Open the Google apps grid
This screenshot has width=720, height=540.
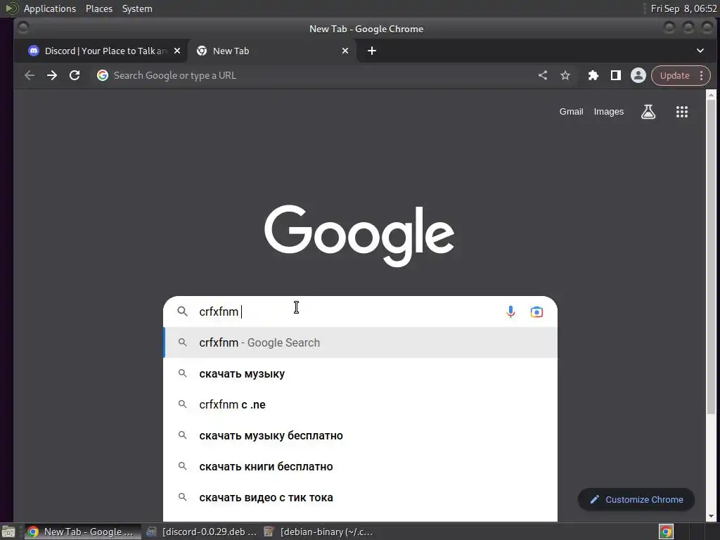682,112
